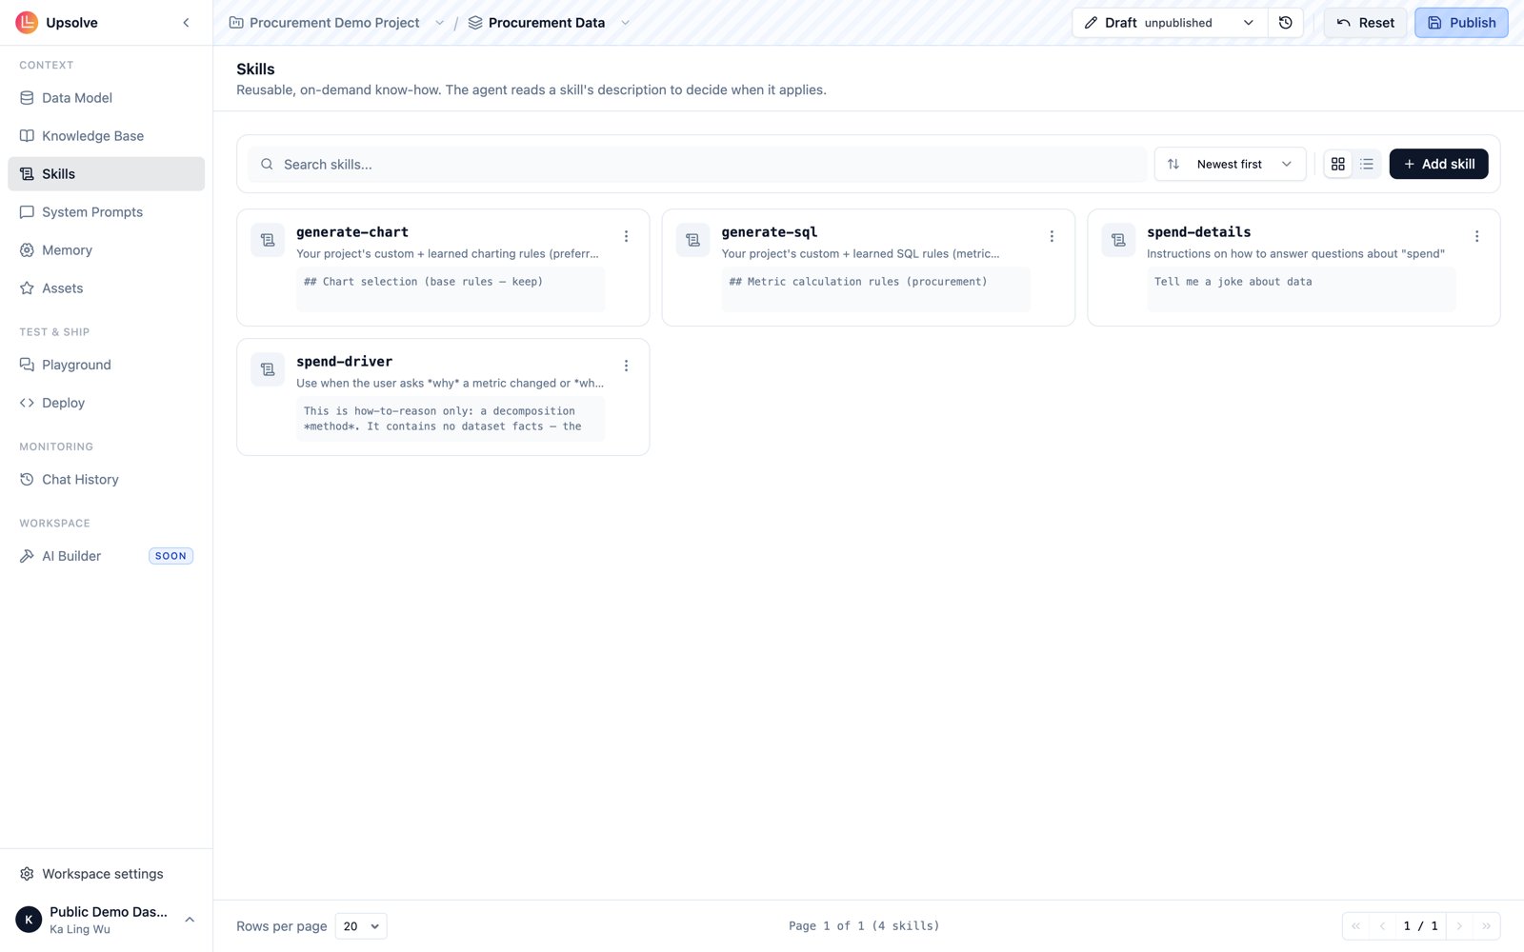Open the Assets section
The image size is (1524, 952).
point(106,288)
